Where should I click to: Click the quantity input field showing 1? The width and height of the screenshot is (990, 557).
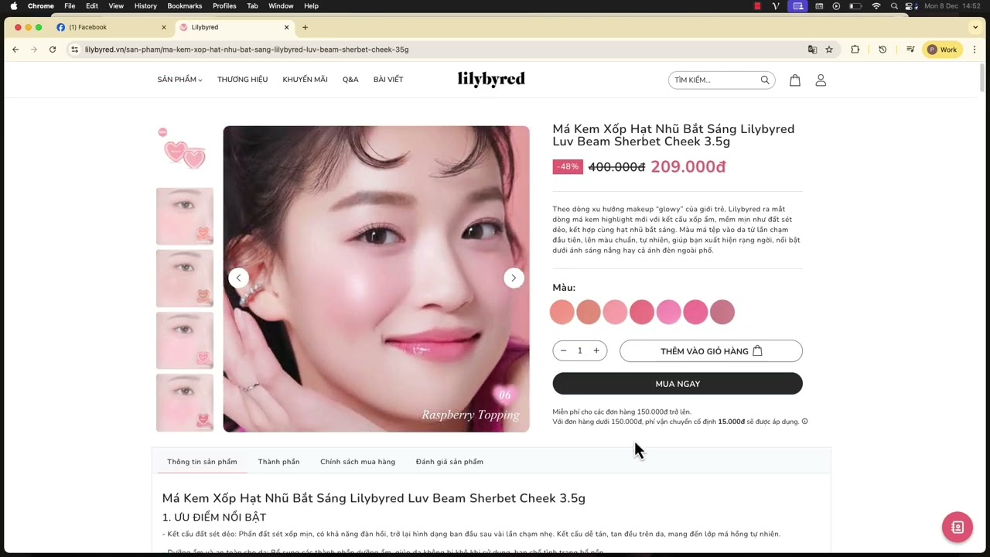[x=579, y=350]
